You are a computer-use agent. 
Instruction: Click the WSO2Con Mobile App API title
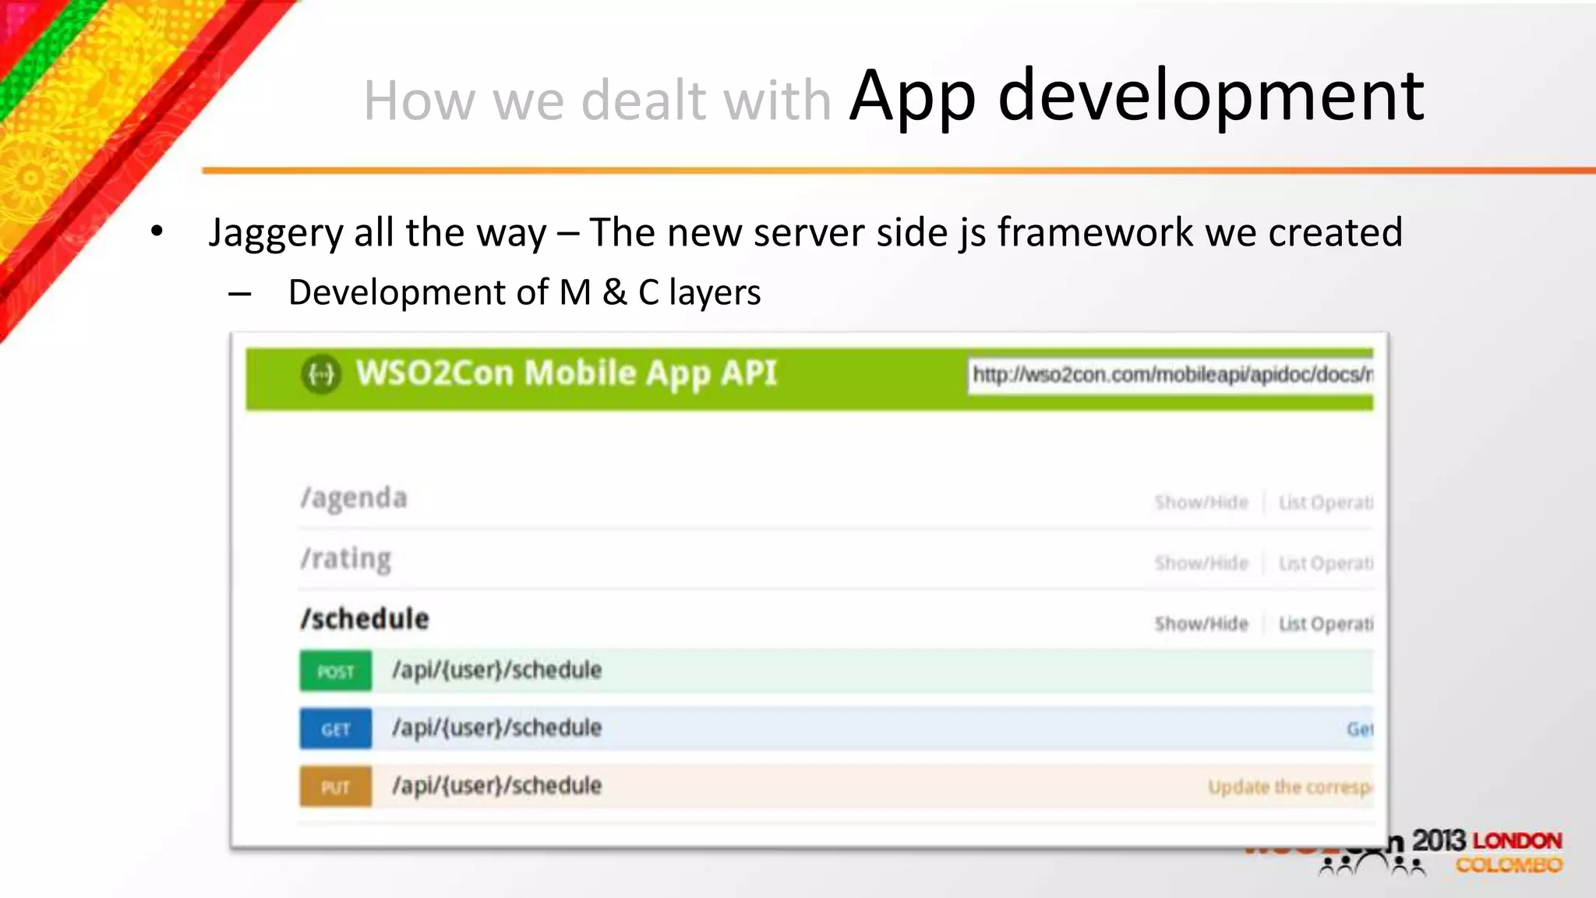click(x=567, y=373)
